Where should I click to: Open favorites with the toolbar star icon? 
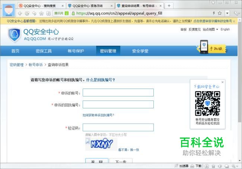point(41,13)
